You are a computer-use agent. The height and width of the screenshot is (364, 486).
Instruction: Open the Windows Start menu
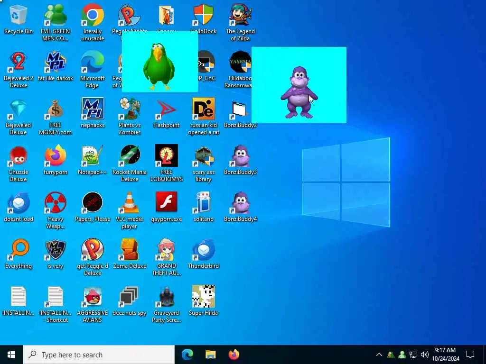click(x=11, y=355)
